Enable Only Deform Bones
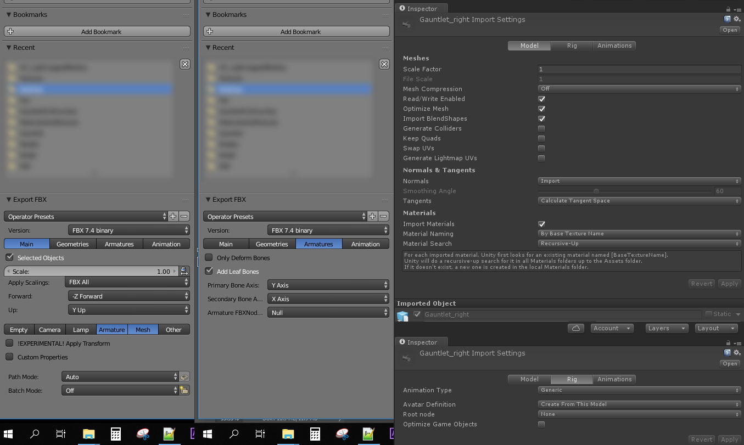The width and height of the screenshot is (744, 445). (x=209, y=257)
